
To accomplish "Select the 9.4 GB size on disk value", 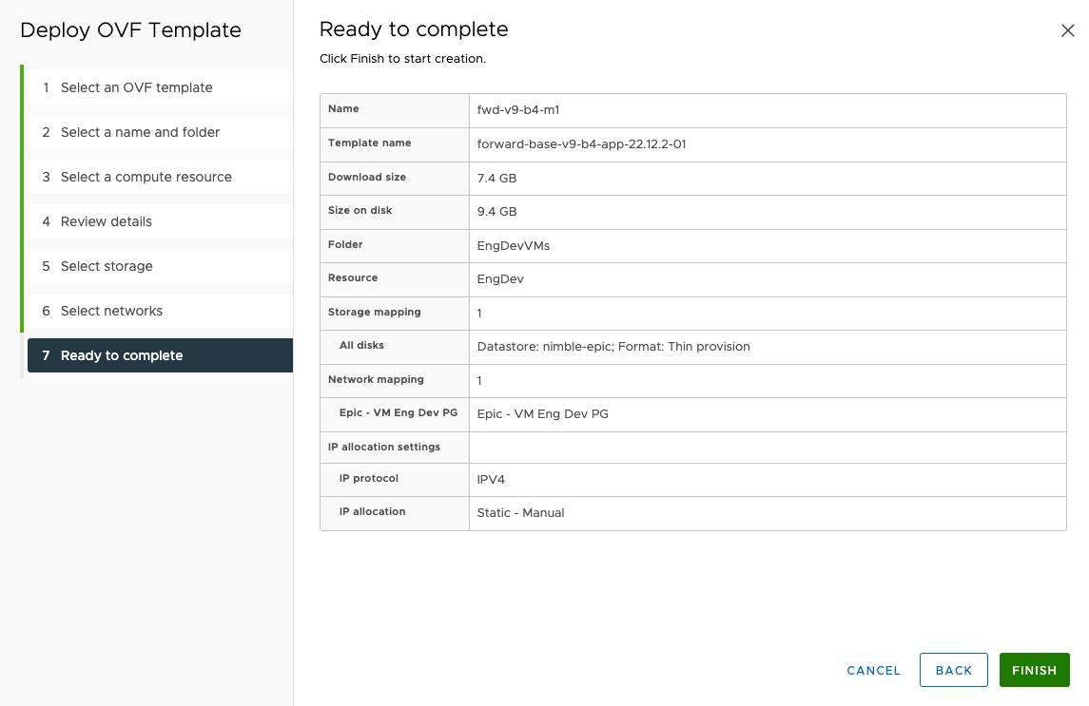I will click(x=496, y=212).
